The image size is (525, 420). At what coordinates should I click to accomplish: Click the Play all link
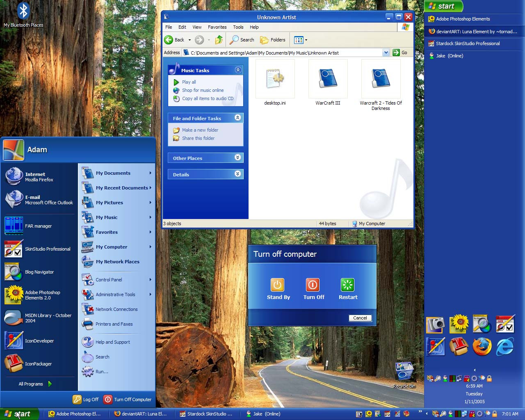click(x=189, y=82)
